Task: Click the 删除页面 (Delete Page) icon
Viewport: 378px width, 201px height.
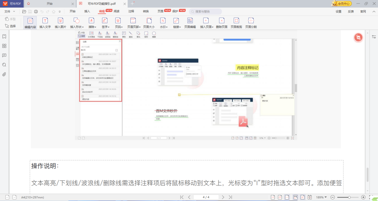Action: pyautogui.click(x=222, y=23)
